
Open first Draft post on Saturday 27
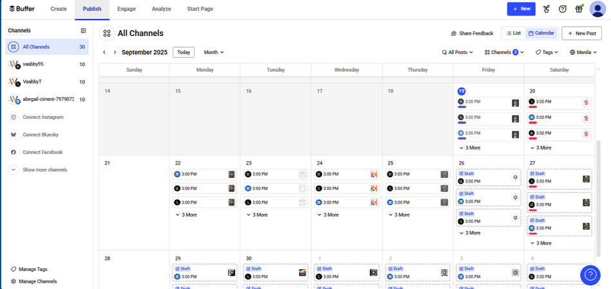(559, 179)
